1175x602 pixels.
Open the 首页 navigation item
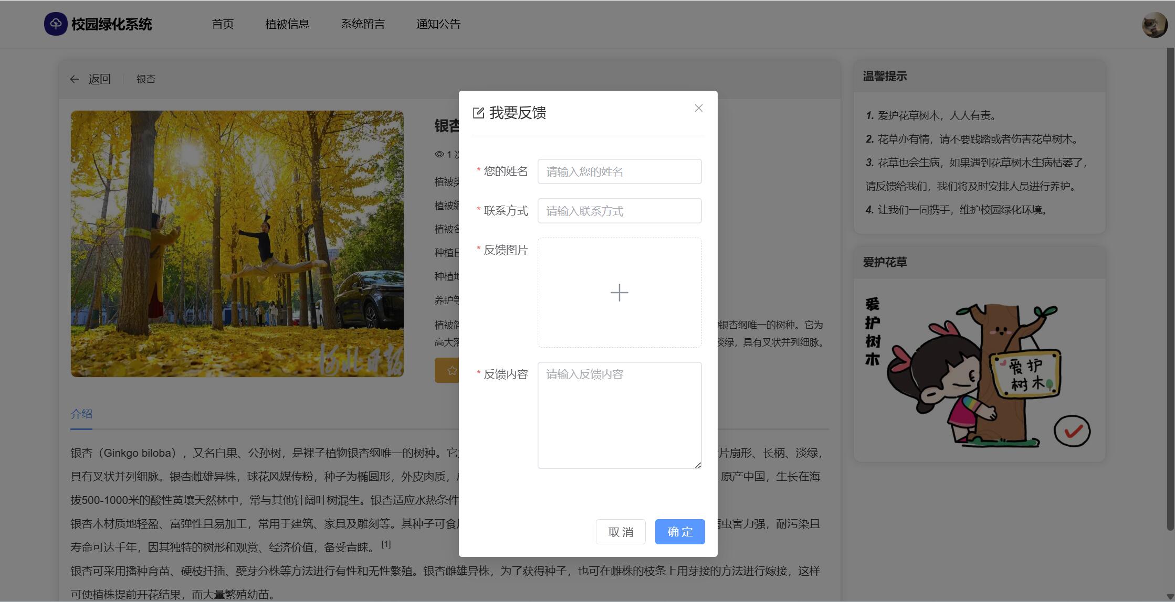223,24
